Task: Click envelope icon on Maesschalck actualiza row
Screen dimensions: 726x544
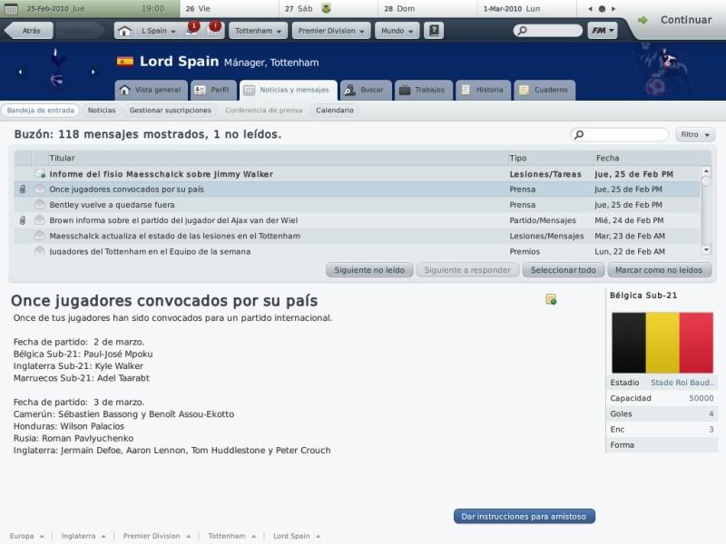Action: (40, 236)
